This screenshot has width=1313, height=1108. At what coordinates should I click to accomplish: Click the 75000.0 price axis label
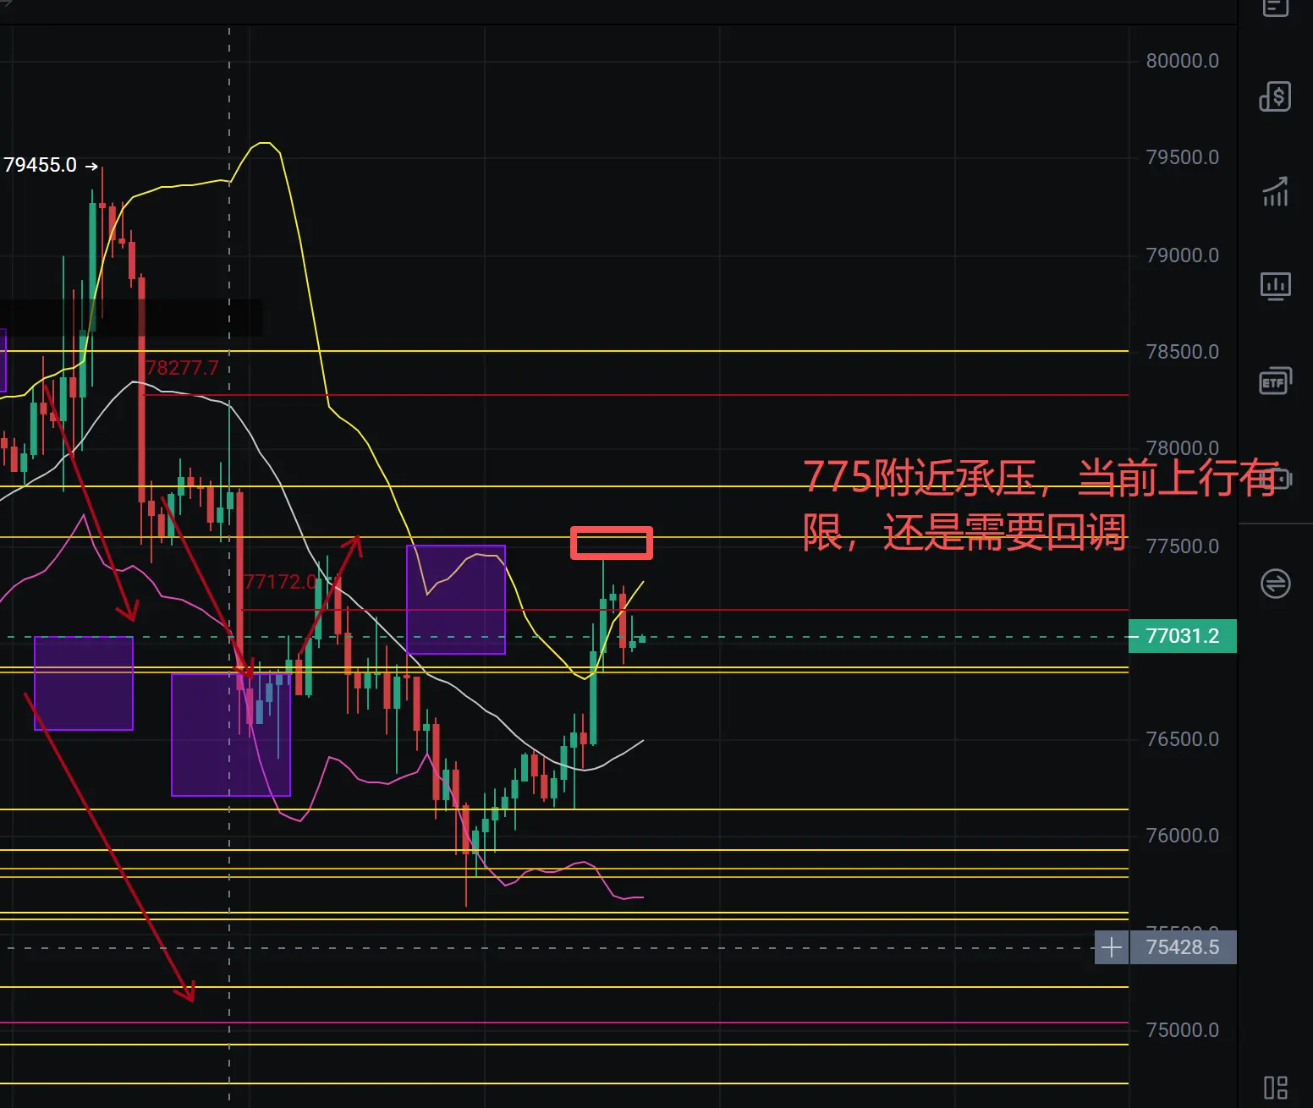click(1182, 1030)
